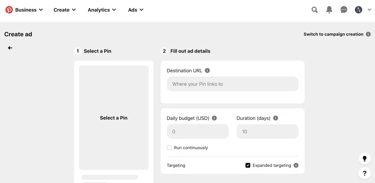Open the Create dropdown menu
This screenshot has width=375, height=183.
pyautogui.click(x=64, y=10)
